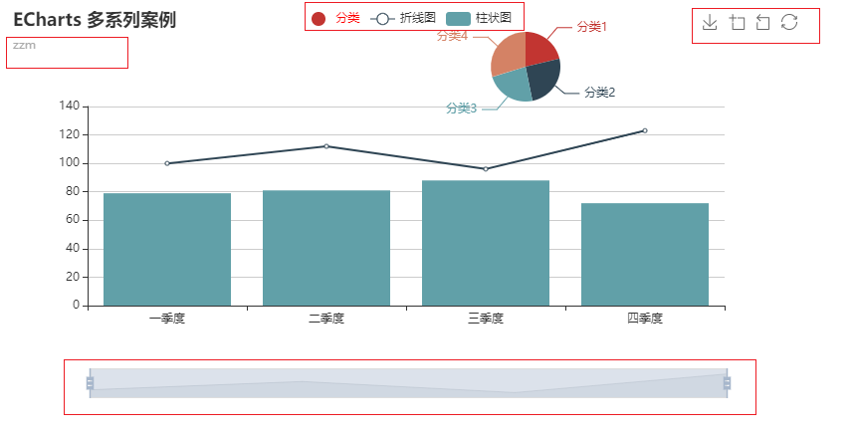Click the 二季度 axis label

[326, 319]
